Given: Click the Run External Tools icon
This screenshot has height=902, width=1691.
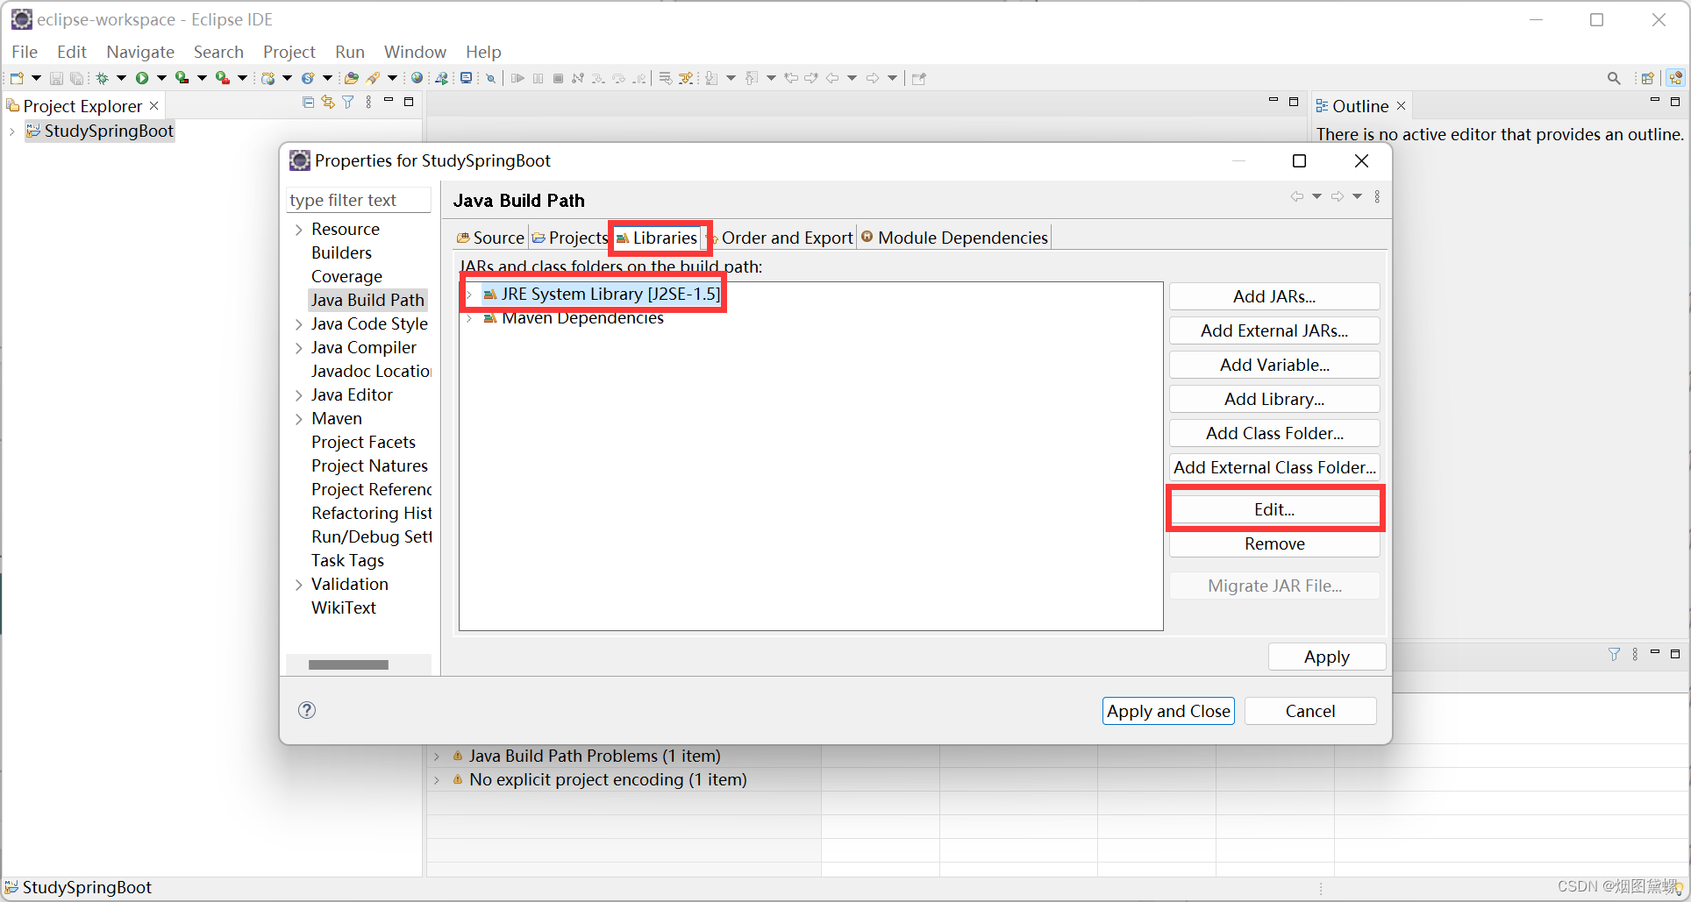Looking at the screenshot, I should pos(223,78).
